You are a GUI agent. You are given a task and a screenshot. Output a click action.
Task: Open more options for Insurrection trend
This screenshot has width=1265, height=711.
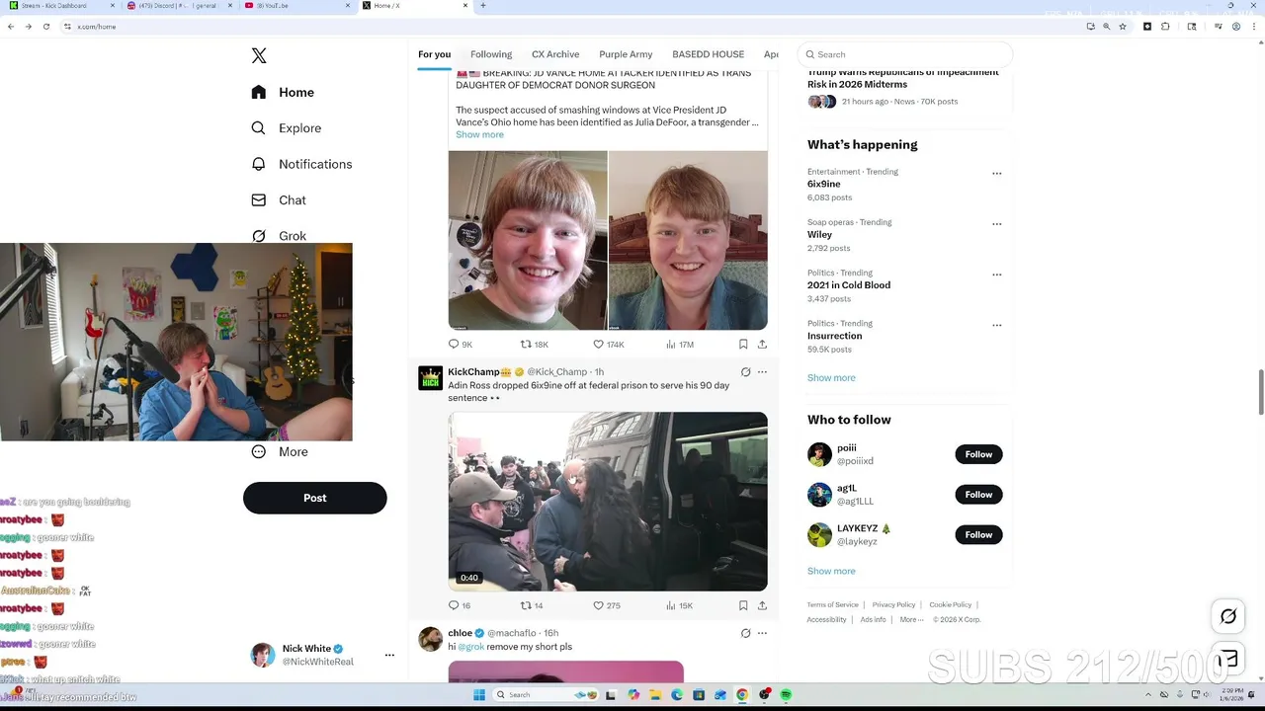click(996, 325)
